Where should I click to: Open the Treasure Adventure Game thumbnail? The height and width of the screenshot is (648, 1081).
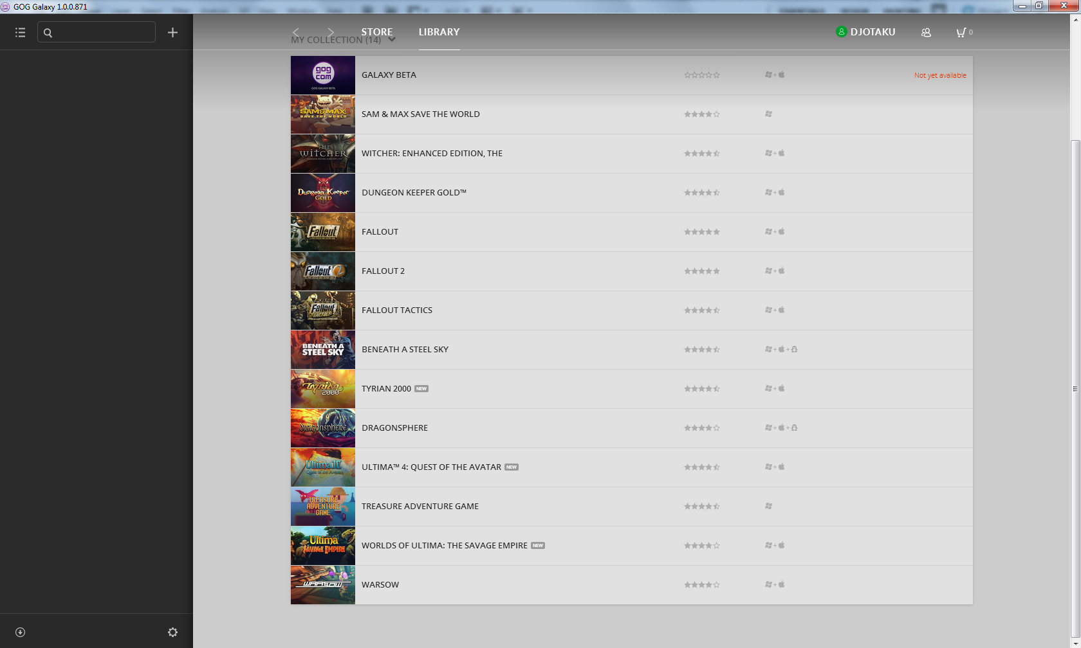(323, 507)
